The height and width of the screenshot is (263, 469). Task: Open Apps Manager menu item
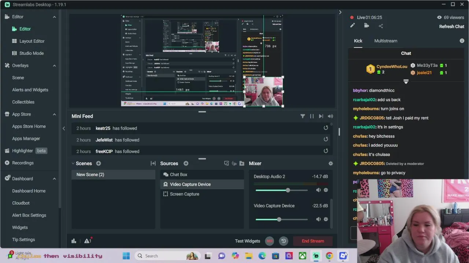click(26, 138)
